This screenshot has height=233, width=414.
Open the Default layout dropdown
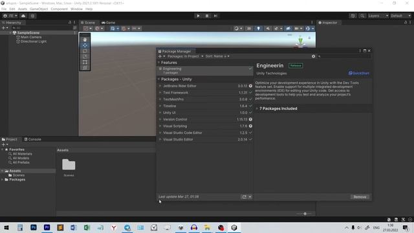(400, 16)
